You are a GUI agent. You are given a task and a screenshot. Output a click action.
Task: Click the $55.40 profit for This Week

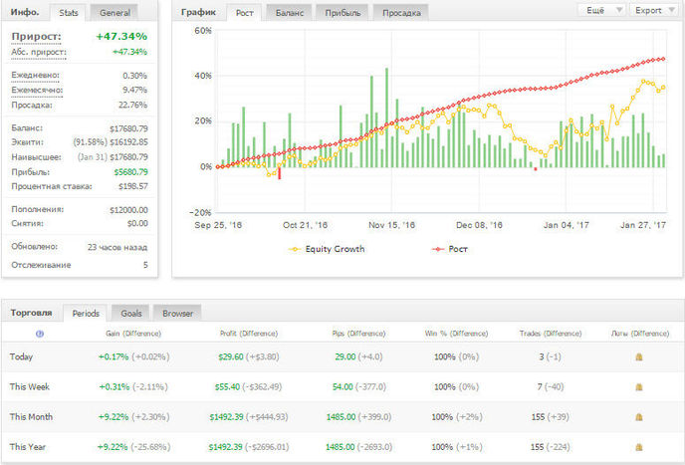click(x=227, y=387)
